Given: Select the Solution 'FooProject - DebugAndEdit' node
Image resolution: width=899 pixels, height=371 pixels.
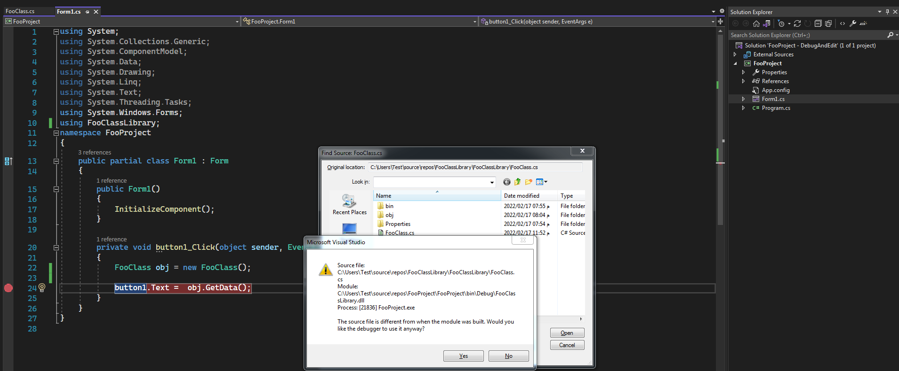Looking at the screenshot, I should coord(810,46).
